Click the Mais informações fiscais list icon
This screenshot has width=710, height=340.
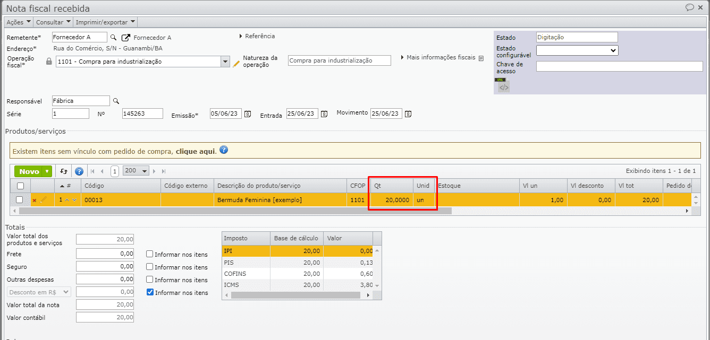[x=481, y=58]
